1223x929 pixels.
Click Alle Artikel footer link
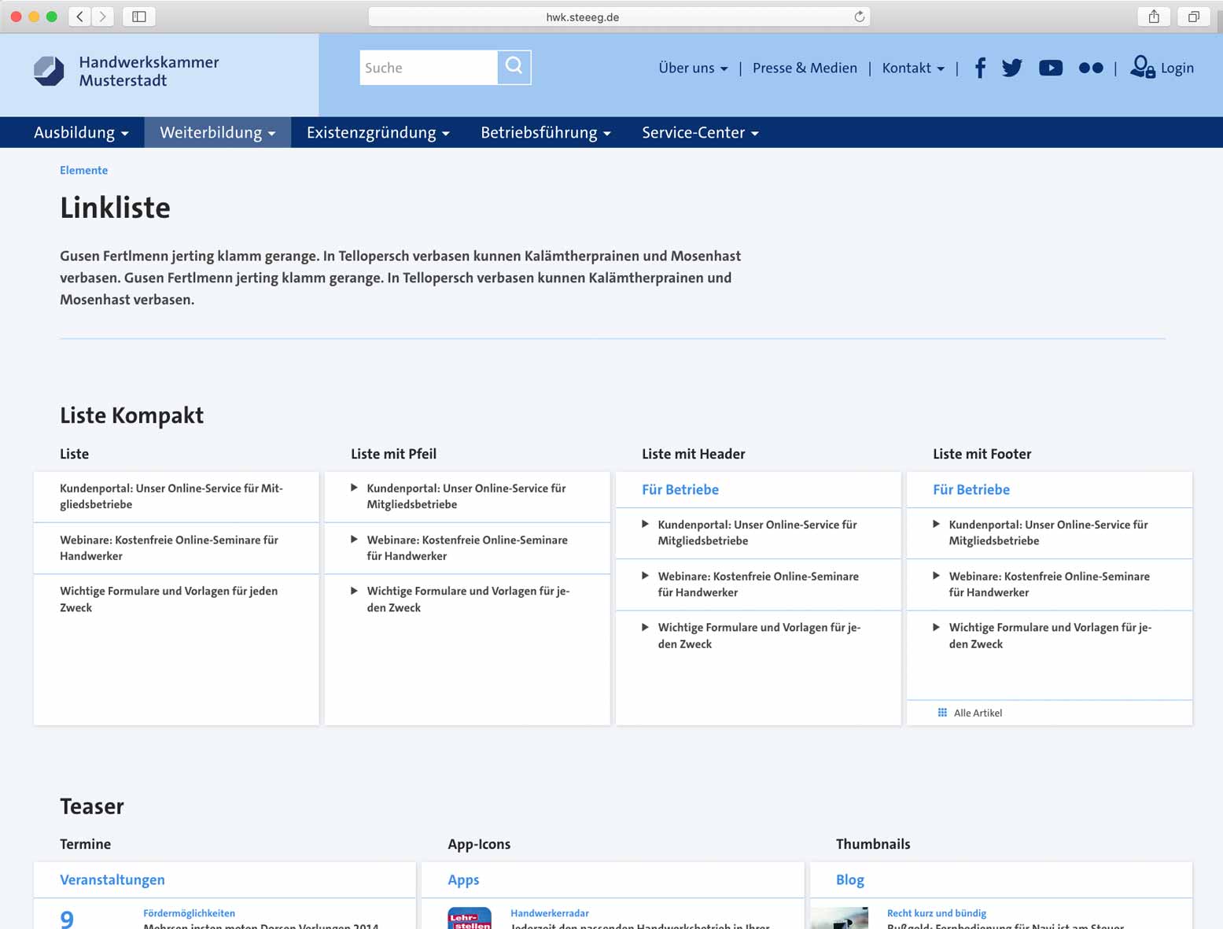[x=978, y=713]
